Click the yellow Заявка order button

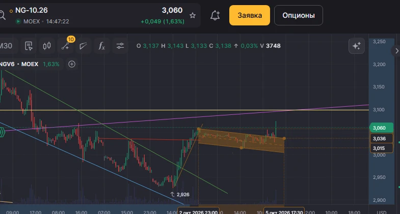(250, 15)
